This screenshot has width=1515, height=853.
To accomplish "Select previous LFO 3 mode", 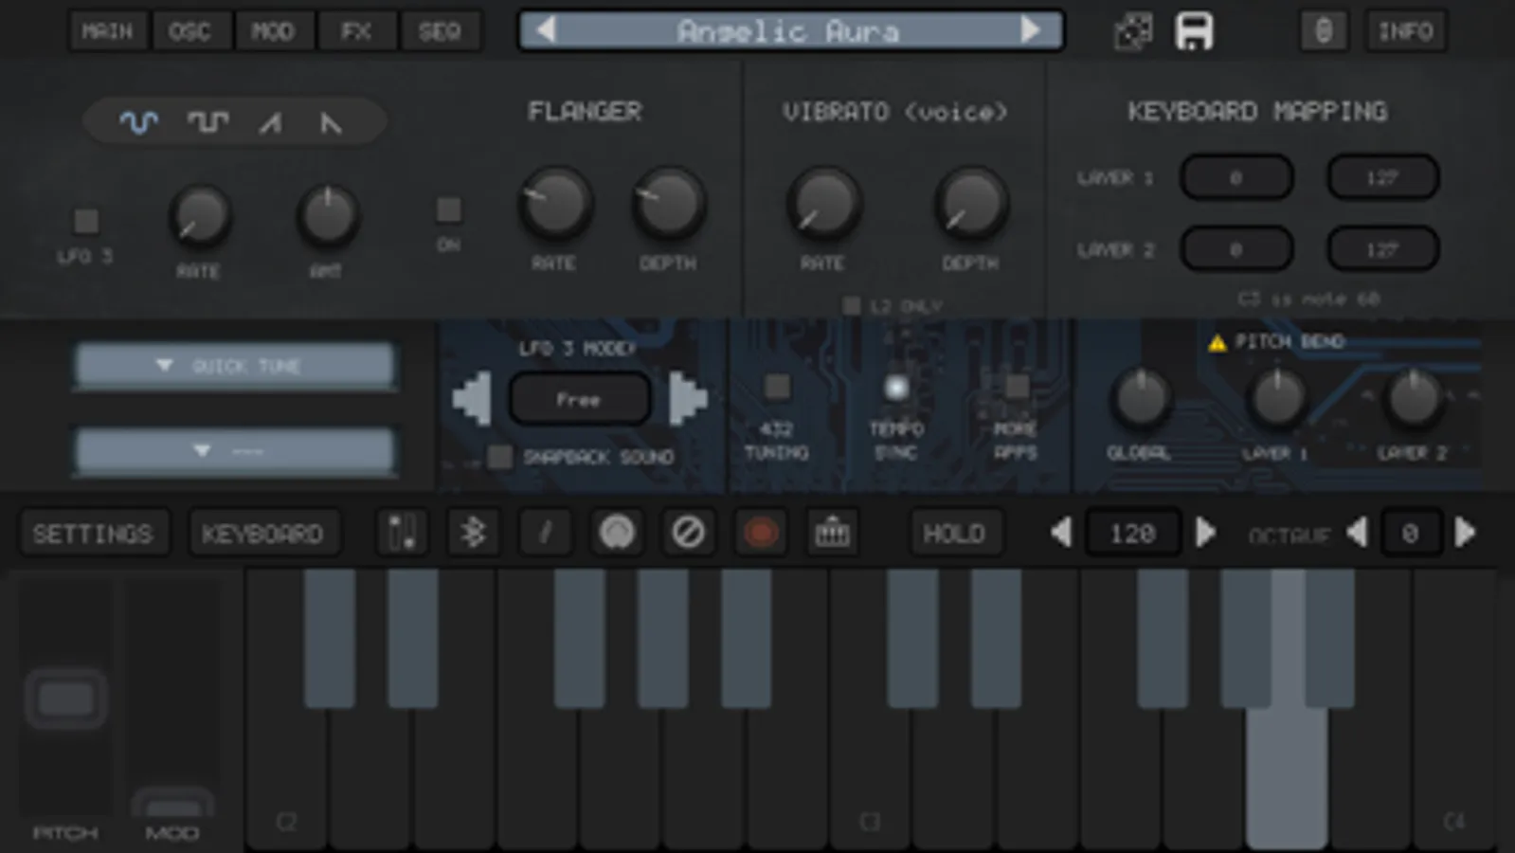I will 472,399.
